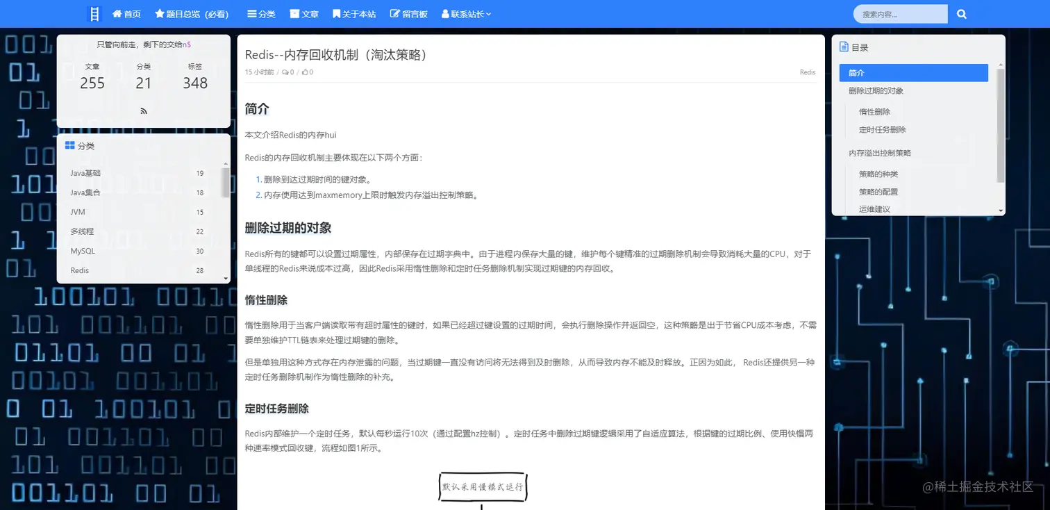View the 标签 348 count
This screenshot has width=1050, height=510.
[195, 77]
